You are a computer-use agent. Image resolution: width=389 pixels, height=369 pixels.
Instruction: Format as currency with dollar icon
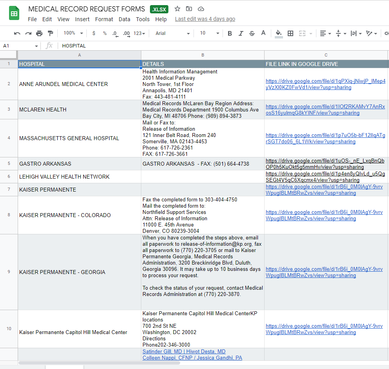click(x=94, y=33)
